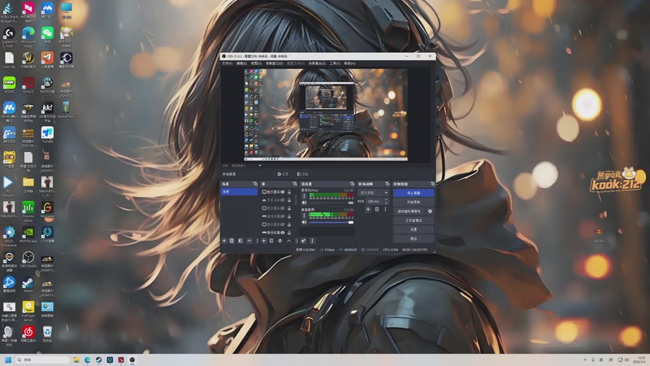Select the Logitech G HUB desktop icon

9,37
